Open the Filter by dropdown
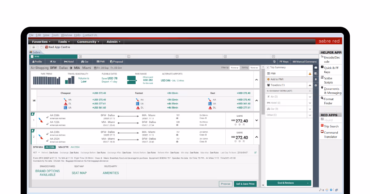 (235, 68)
